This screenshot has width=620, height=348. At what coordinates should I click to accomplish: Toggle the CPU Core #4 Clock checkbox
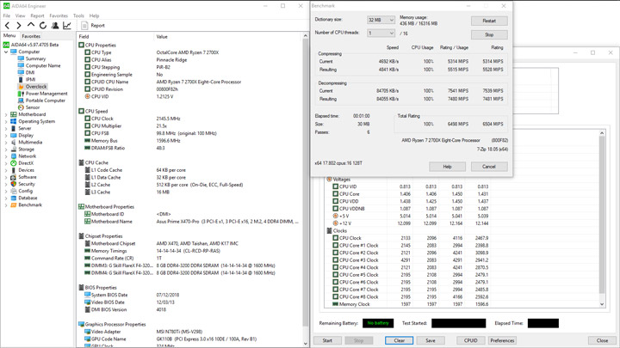[335, 267]
